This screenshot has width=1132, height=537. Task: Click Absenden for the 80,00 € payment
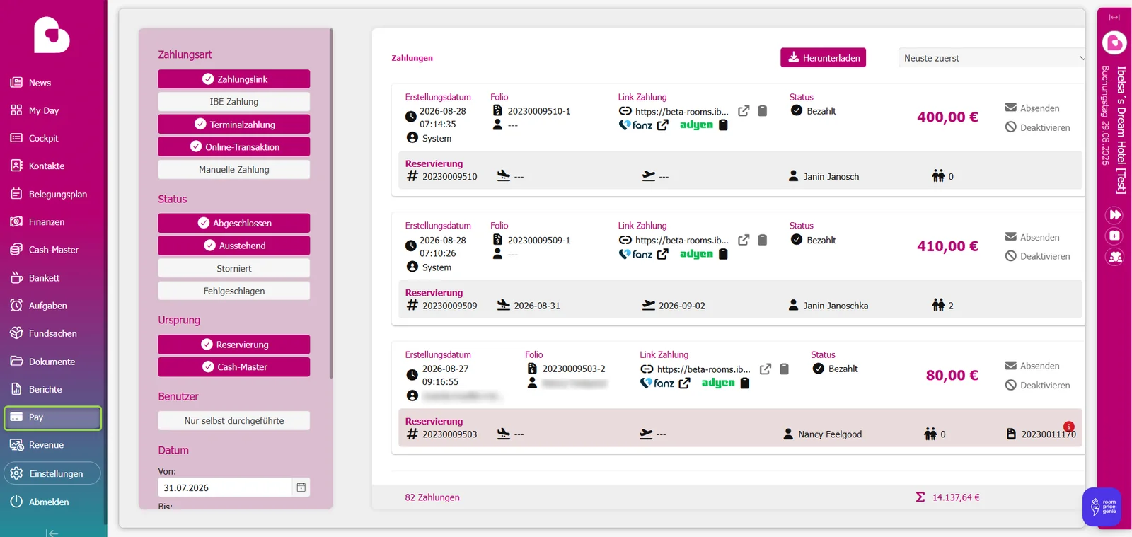(1032, 366)
